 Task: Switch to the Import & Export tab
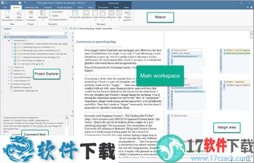point(65,8)
